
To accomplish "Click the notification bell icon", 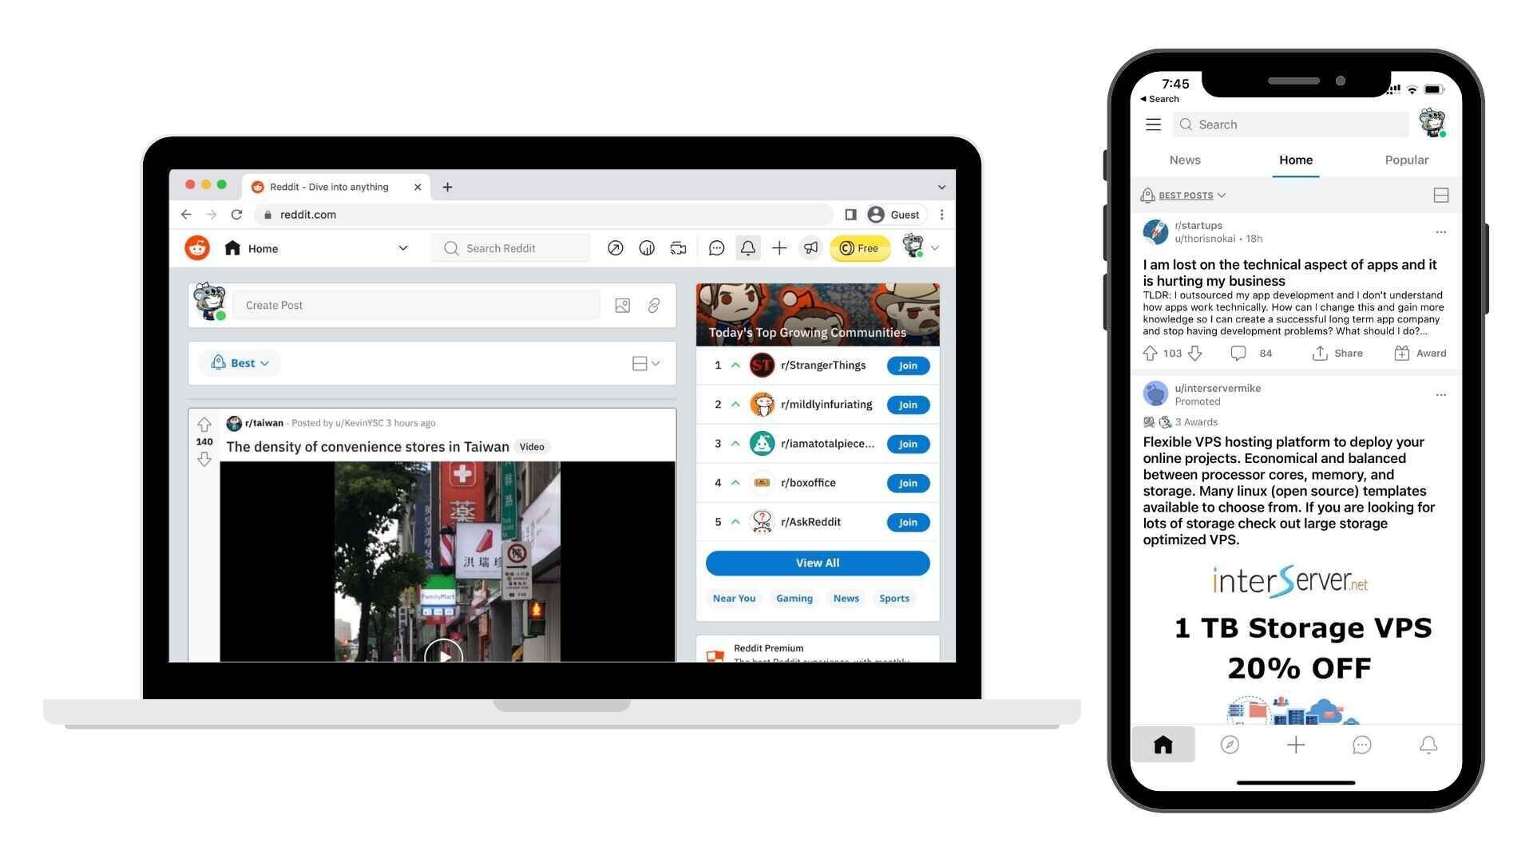I will (x=747, y=247).
